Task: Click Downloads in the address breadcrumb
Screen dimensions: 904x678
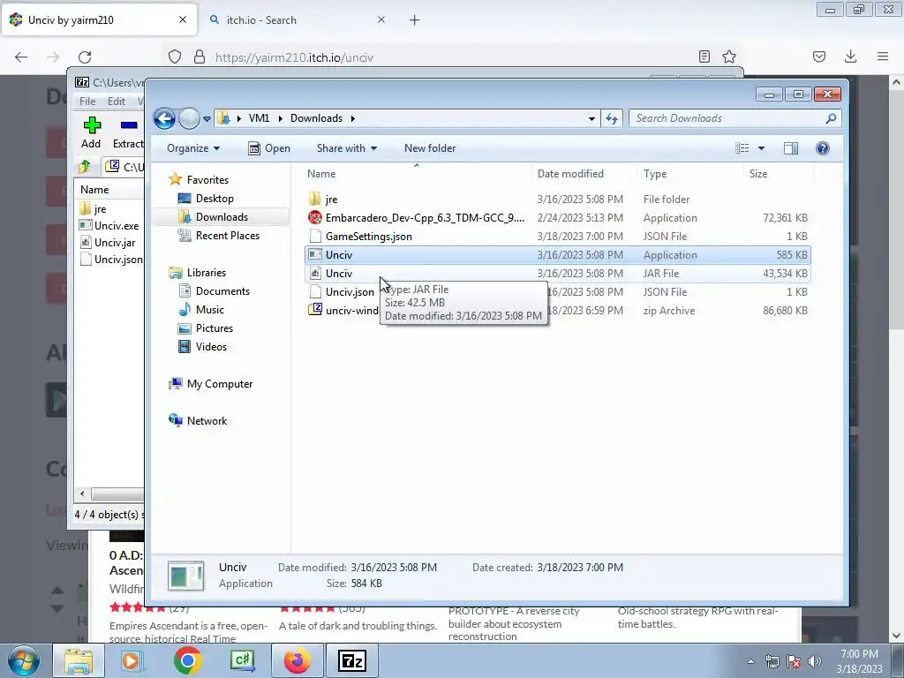Action: 317,118
